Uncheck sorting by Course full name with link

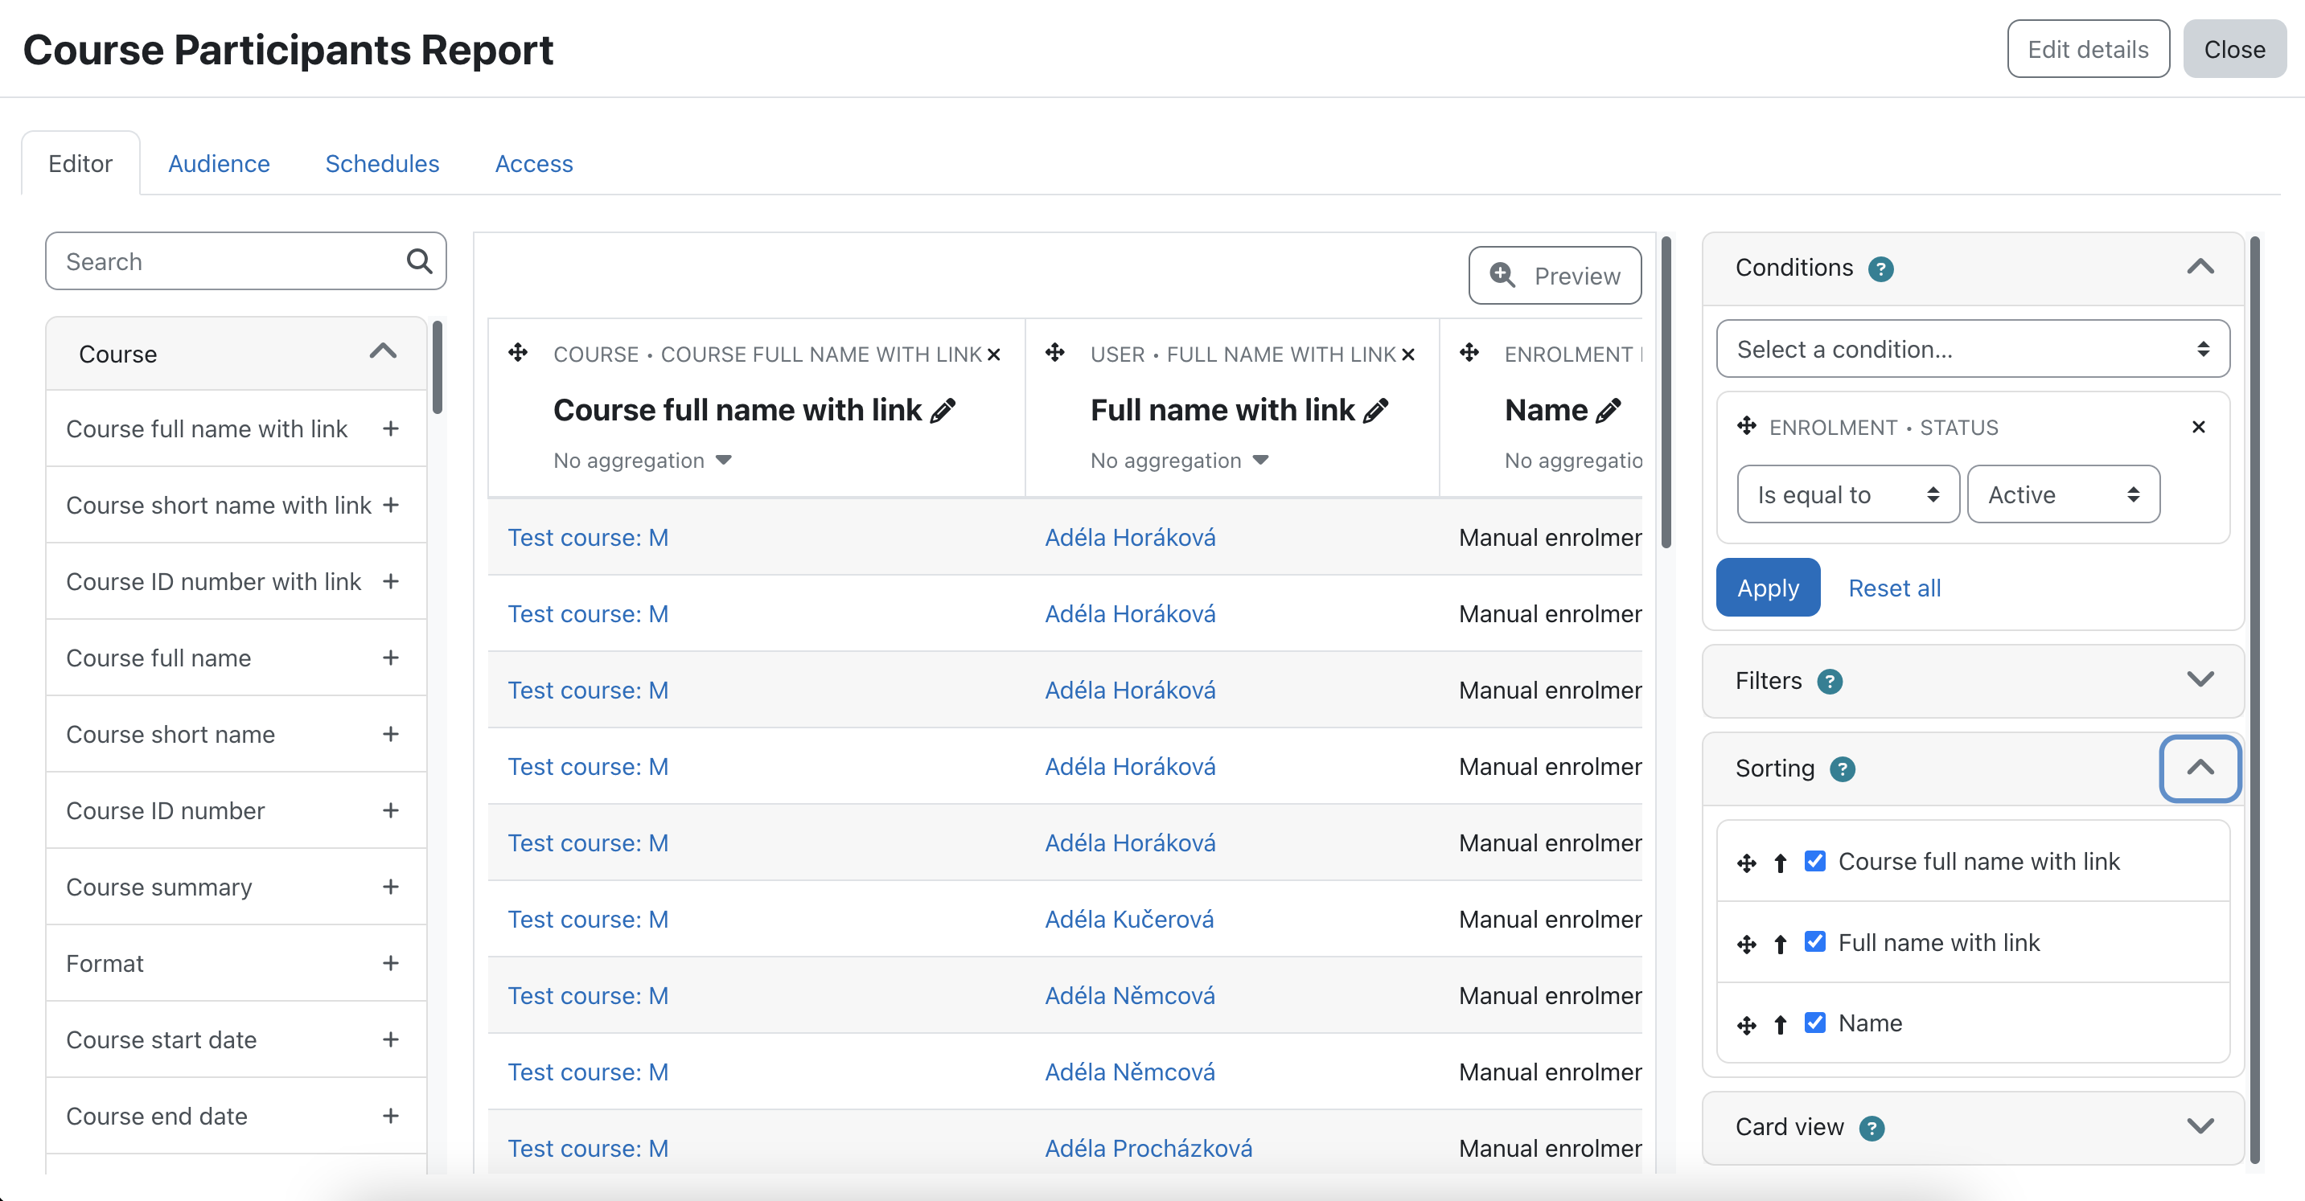pos(1814,861)
